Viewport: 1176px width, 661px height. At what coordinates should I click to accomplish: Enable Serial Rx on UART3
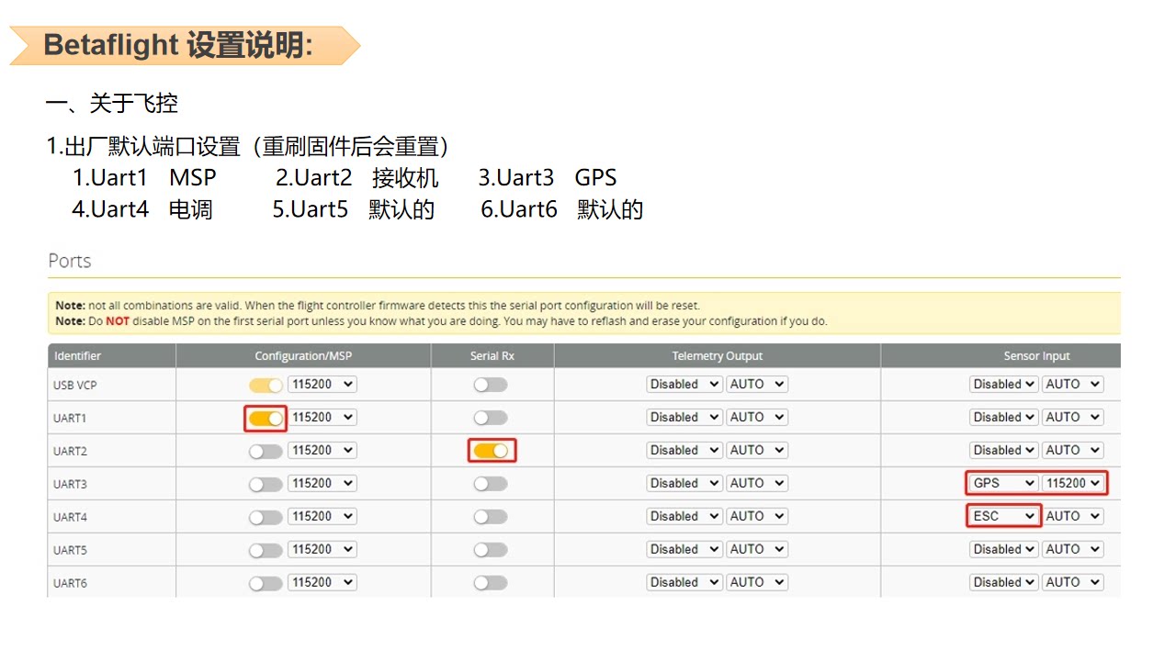click(x=491, y=484)
